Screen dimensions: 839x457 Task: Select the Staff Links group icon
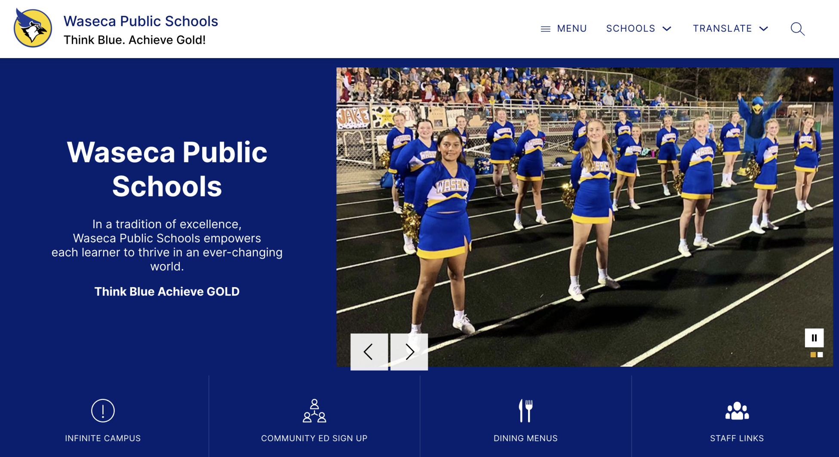tap(737, 411)
